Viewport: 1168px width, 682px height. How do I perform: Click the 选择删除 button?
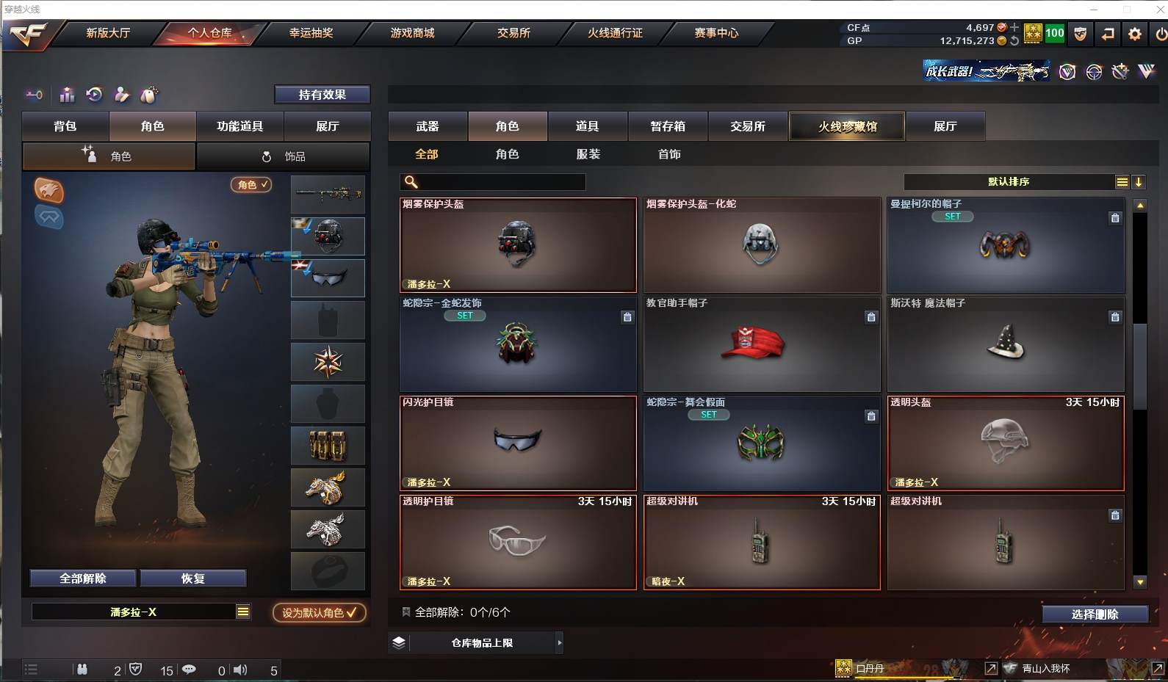click(x=1095, y=614)
